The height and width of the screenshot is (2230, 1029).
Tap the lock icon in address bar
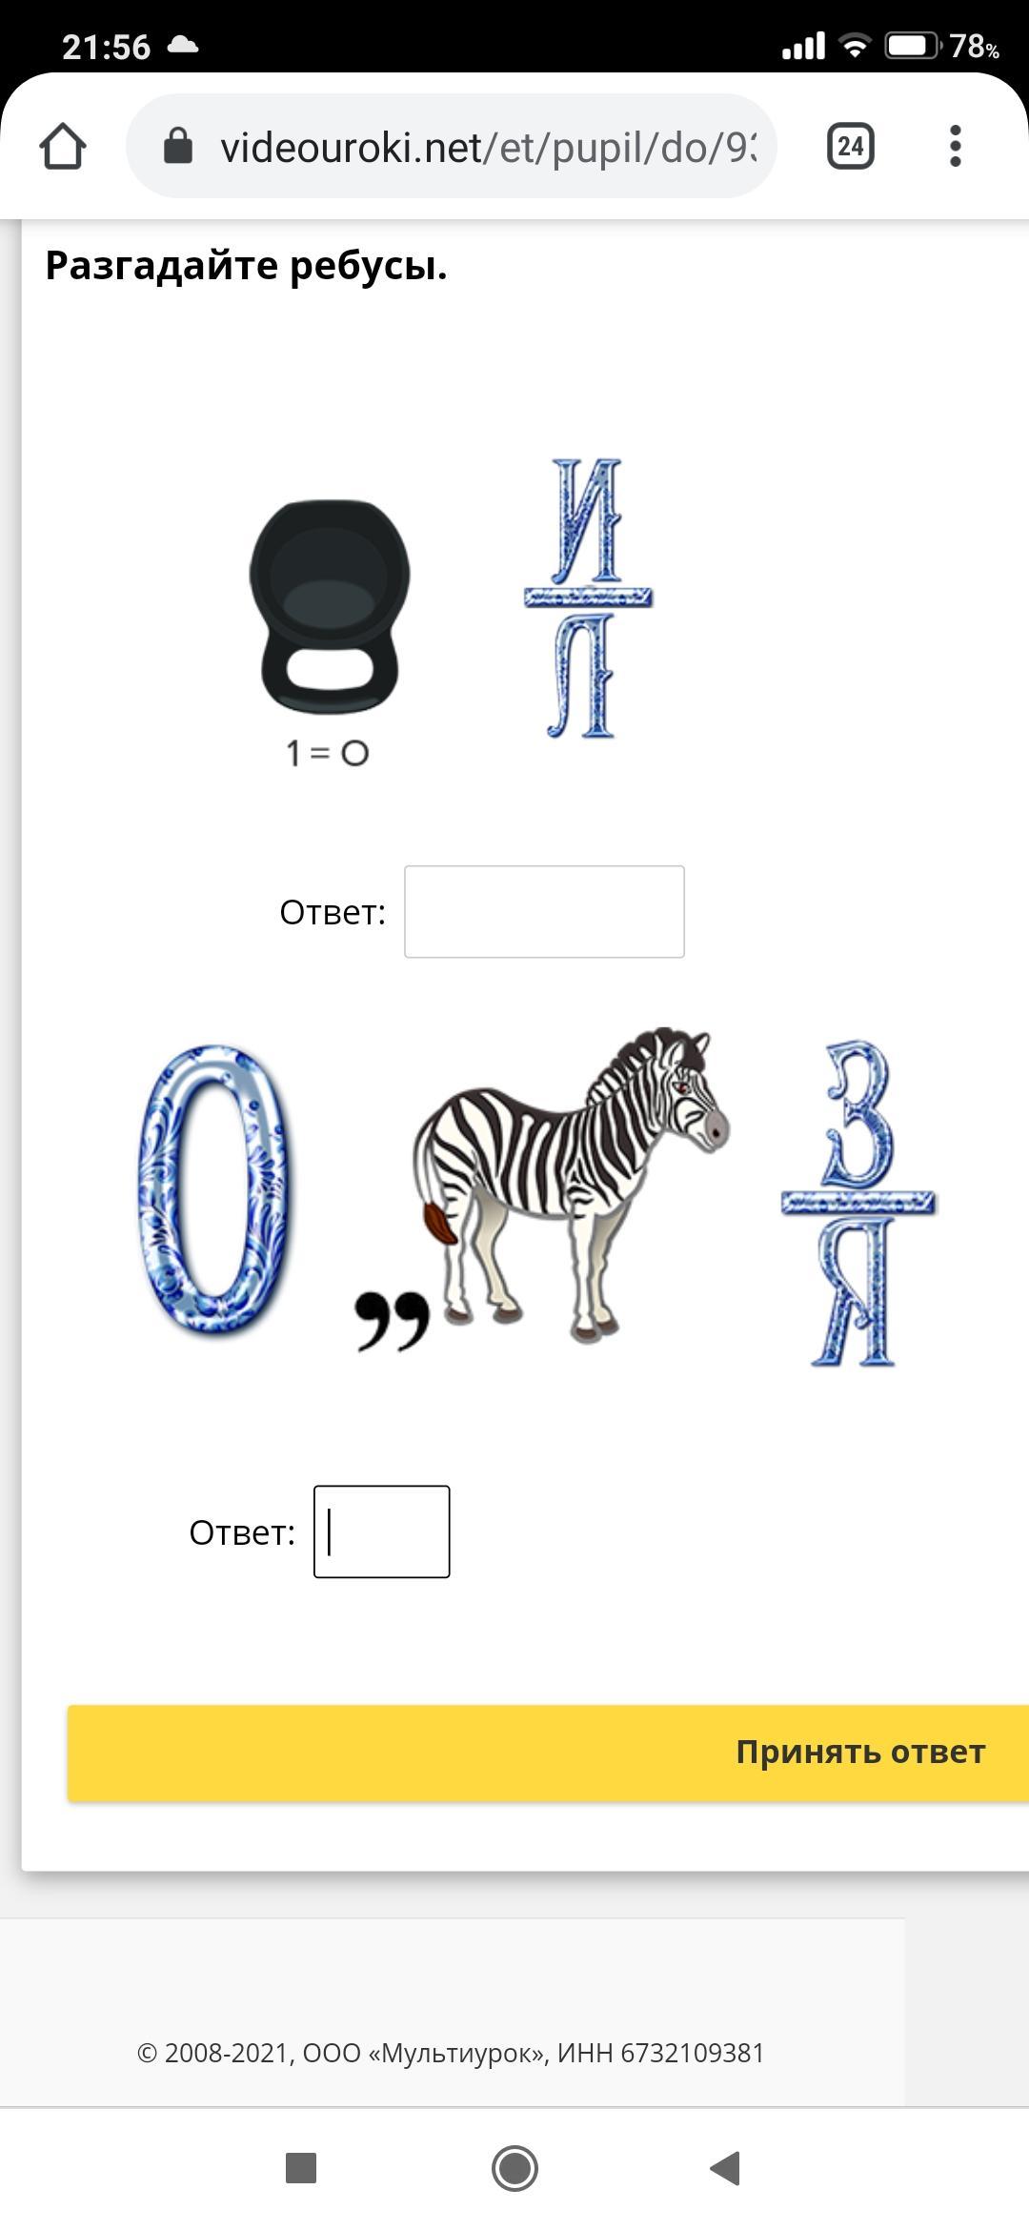point(178,147)
